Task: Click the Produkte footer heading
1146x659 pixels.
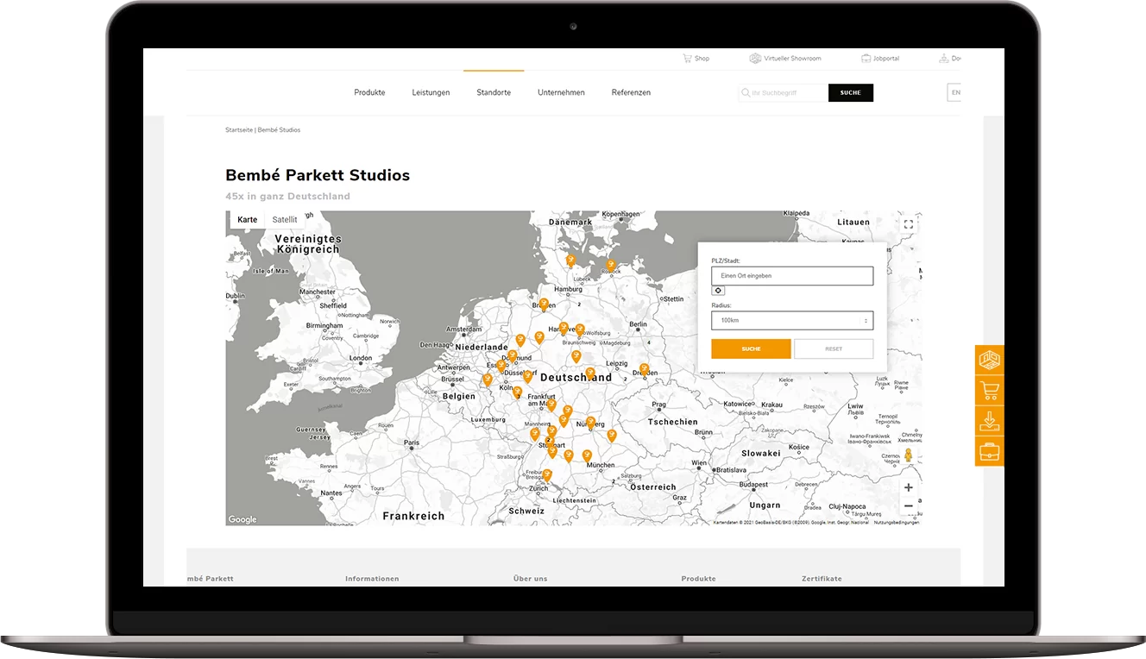Action: pos(698,579)
